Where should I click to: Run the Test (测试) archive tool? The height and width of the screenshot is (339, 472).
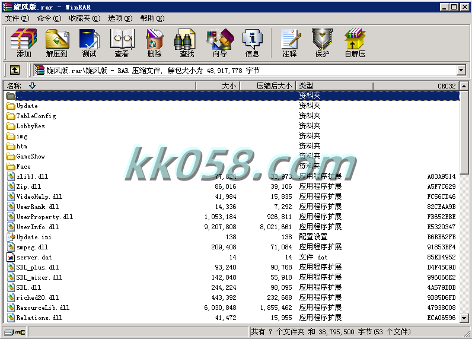pyautogui.click(x=89, y=43)
